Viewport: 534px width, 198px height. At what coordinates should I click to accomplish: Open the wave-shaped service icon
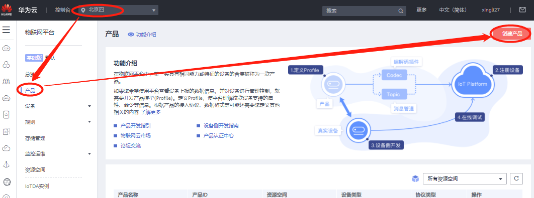6,82
